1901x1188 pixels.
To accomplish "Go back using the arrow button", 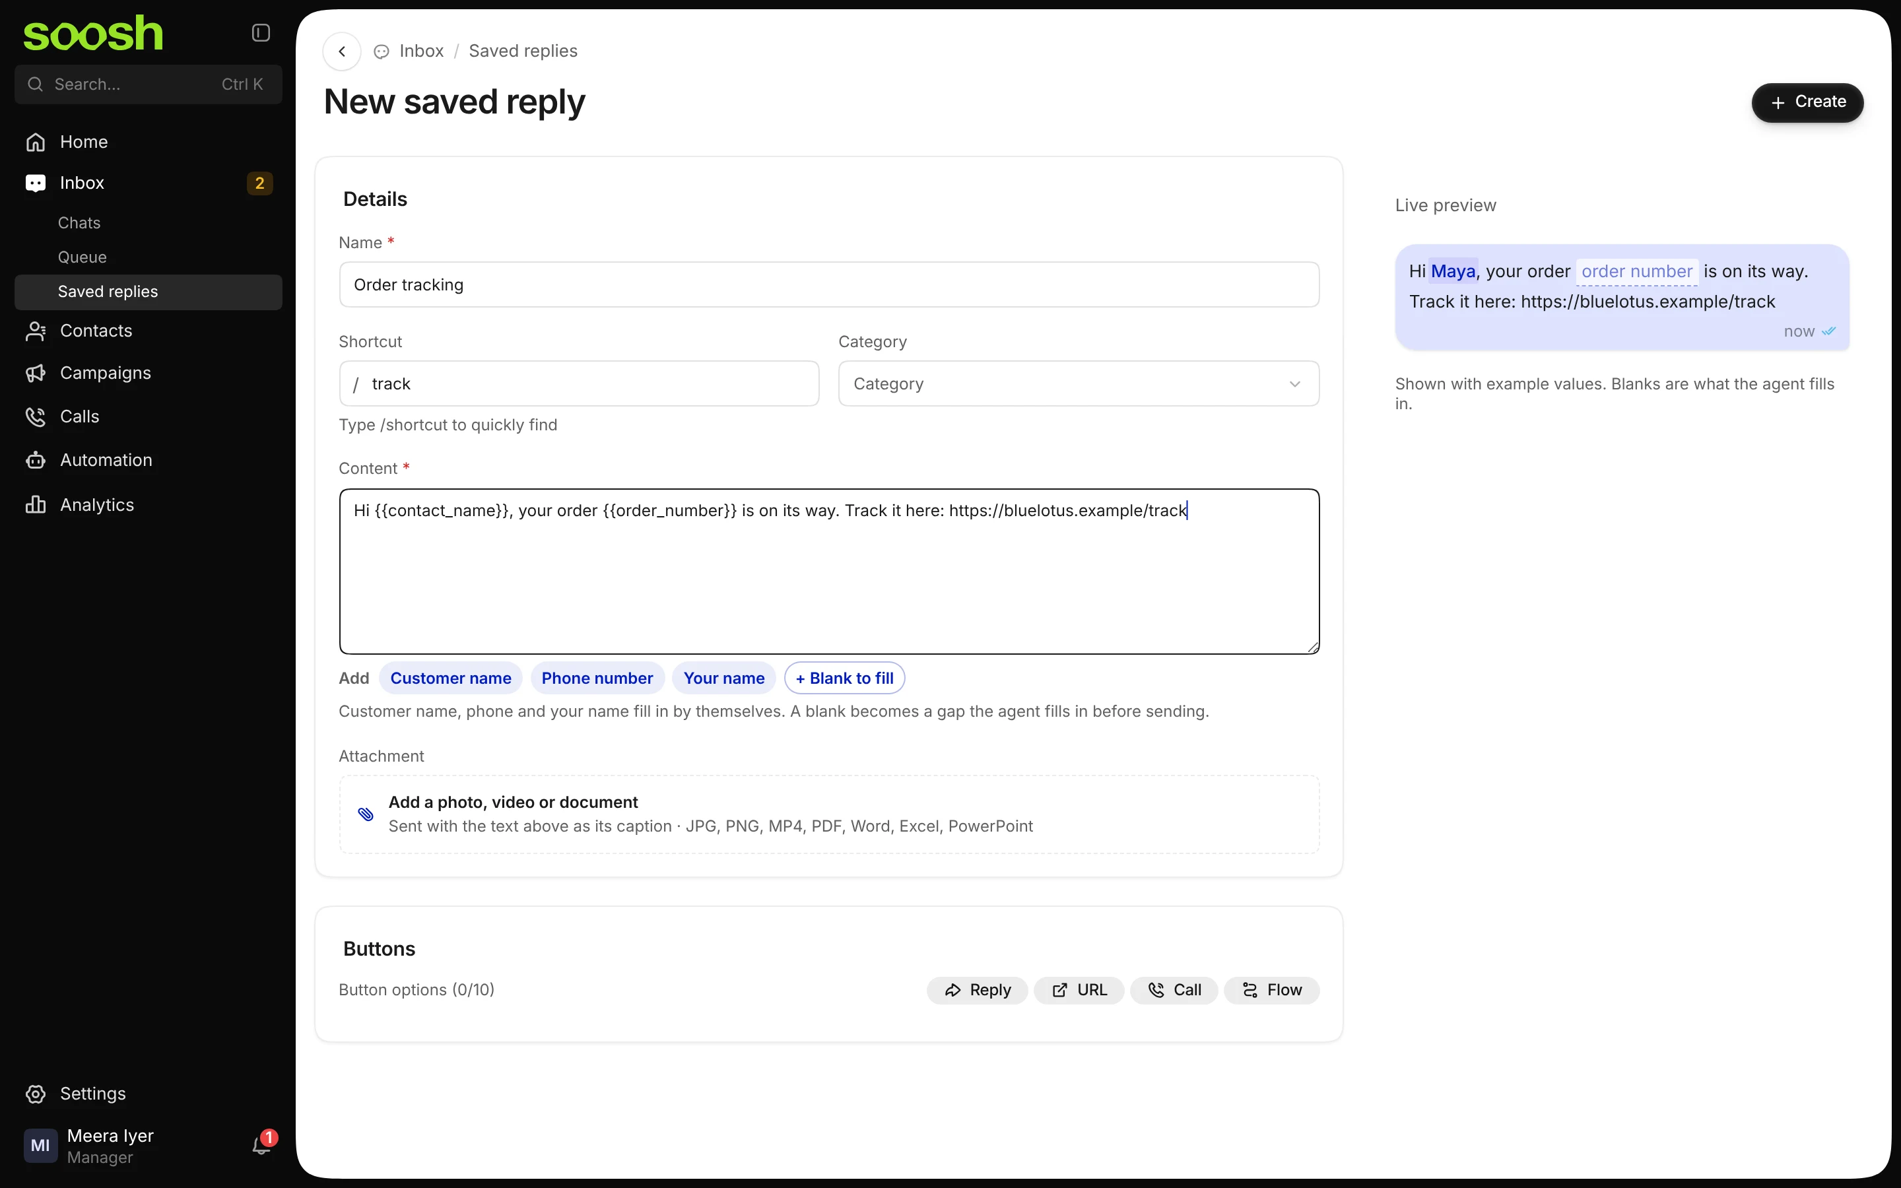I will point(342,51).
